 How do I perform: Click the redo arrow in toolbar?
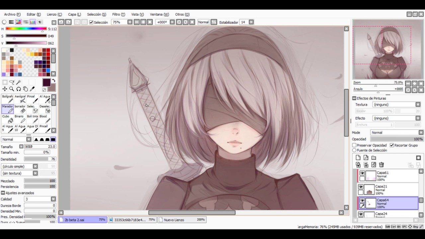(68, 22)
